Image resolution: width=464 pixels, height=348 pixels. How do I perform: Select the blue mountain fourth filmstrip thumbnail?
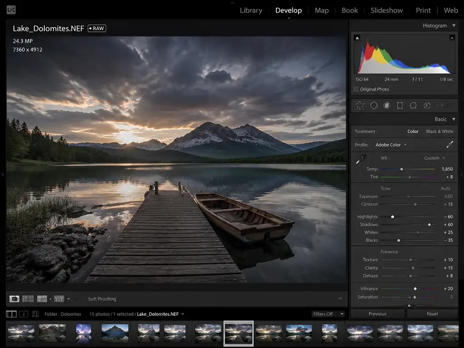click(115, 333)
